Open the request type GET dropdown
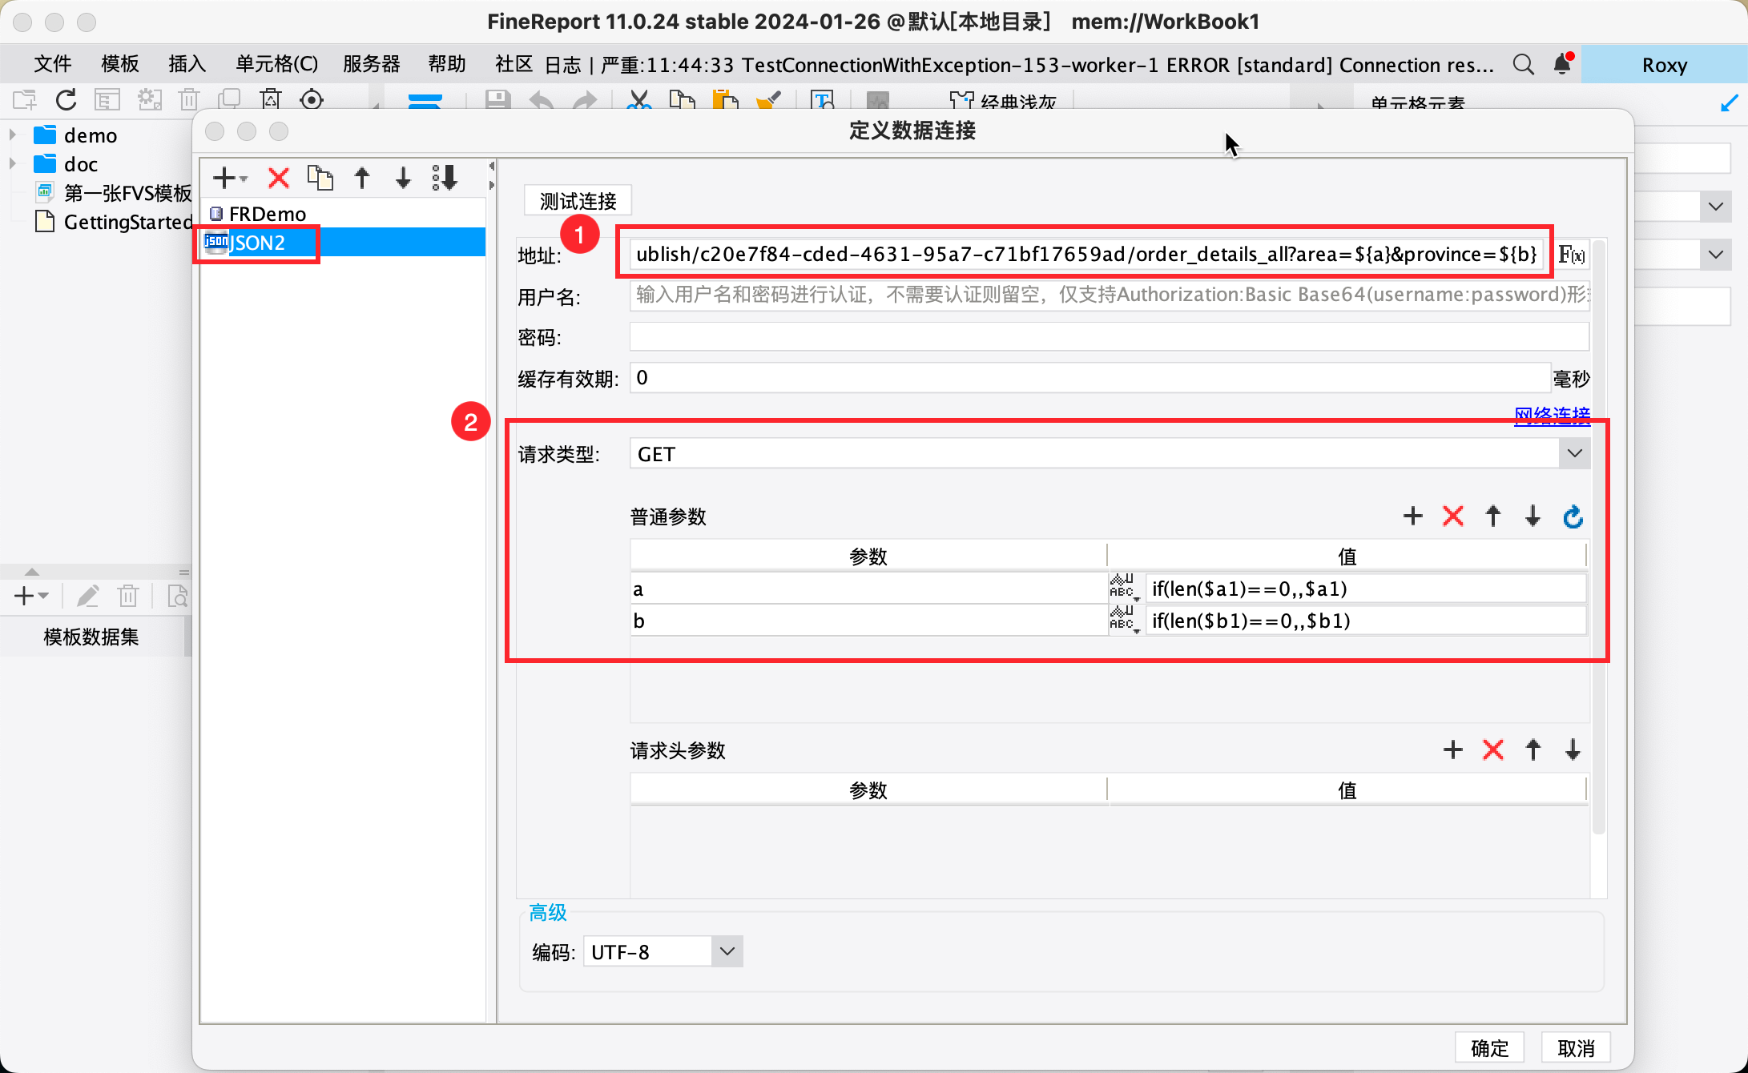1748x1073 pixels. tap(1574, 454)
